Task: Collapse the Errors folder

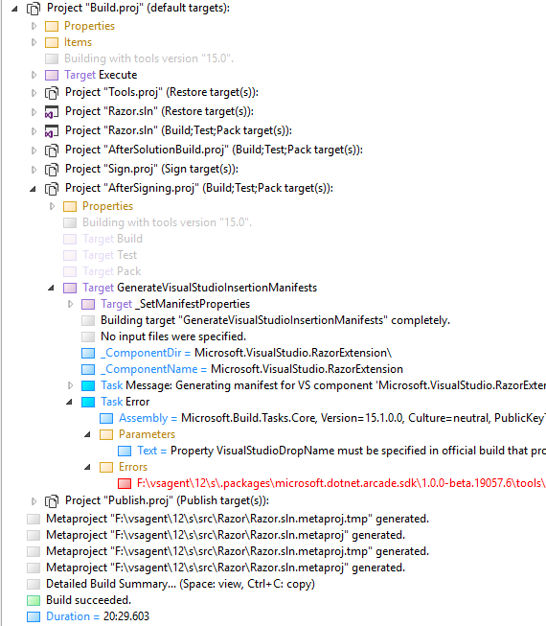Action: point(88,468)
